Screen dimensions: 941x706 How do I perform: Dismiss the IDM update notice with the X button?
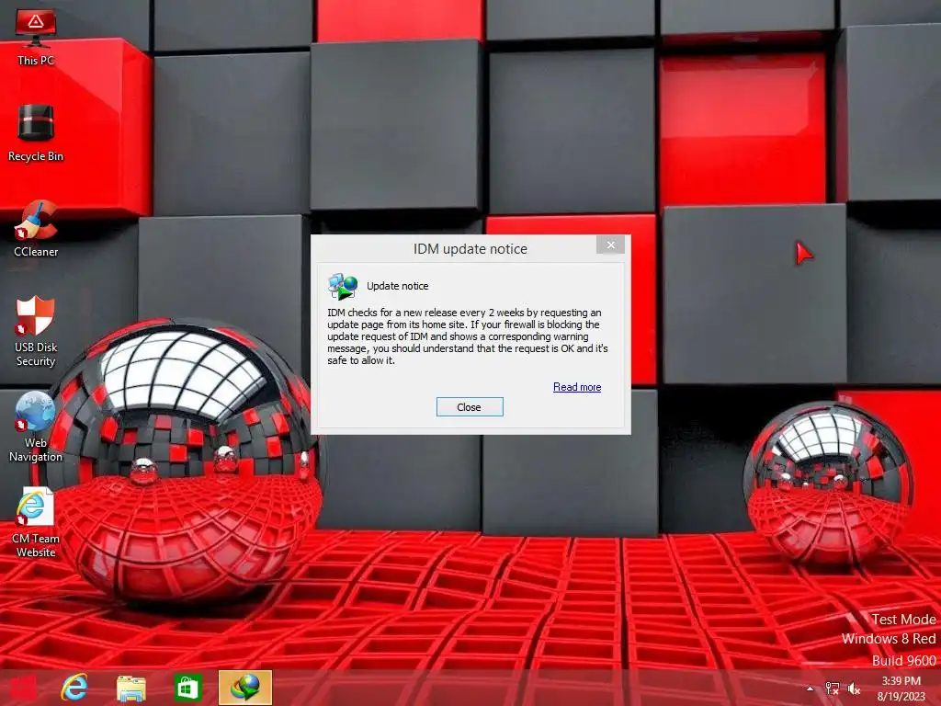(611, 245)
